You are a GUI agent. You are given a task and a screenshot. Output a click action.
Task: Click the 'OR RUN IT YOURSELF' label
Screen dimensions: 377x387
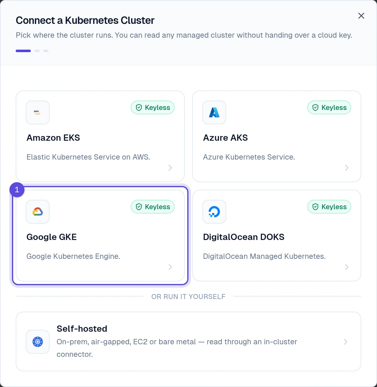188,297
